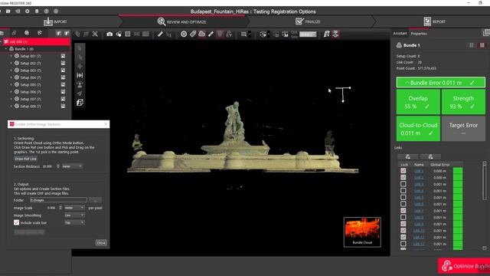
Task: Collapse the Bundle Error panel chevron
Action: point(407,83)
